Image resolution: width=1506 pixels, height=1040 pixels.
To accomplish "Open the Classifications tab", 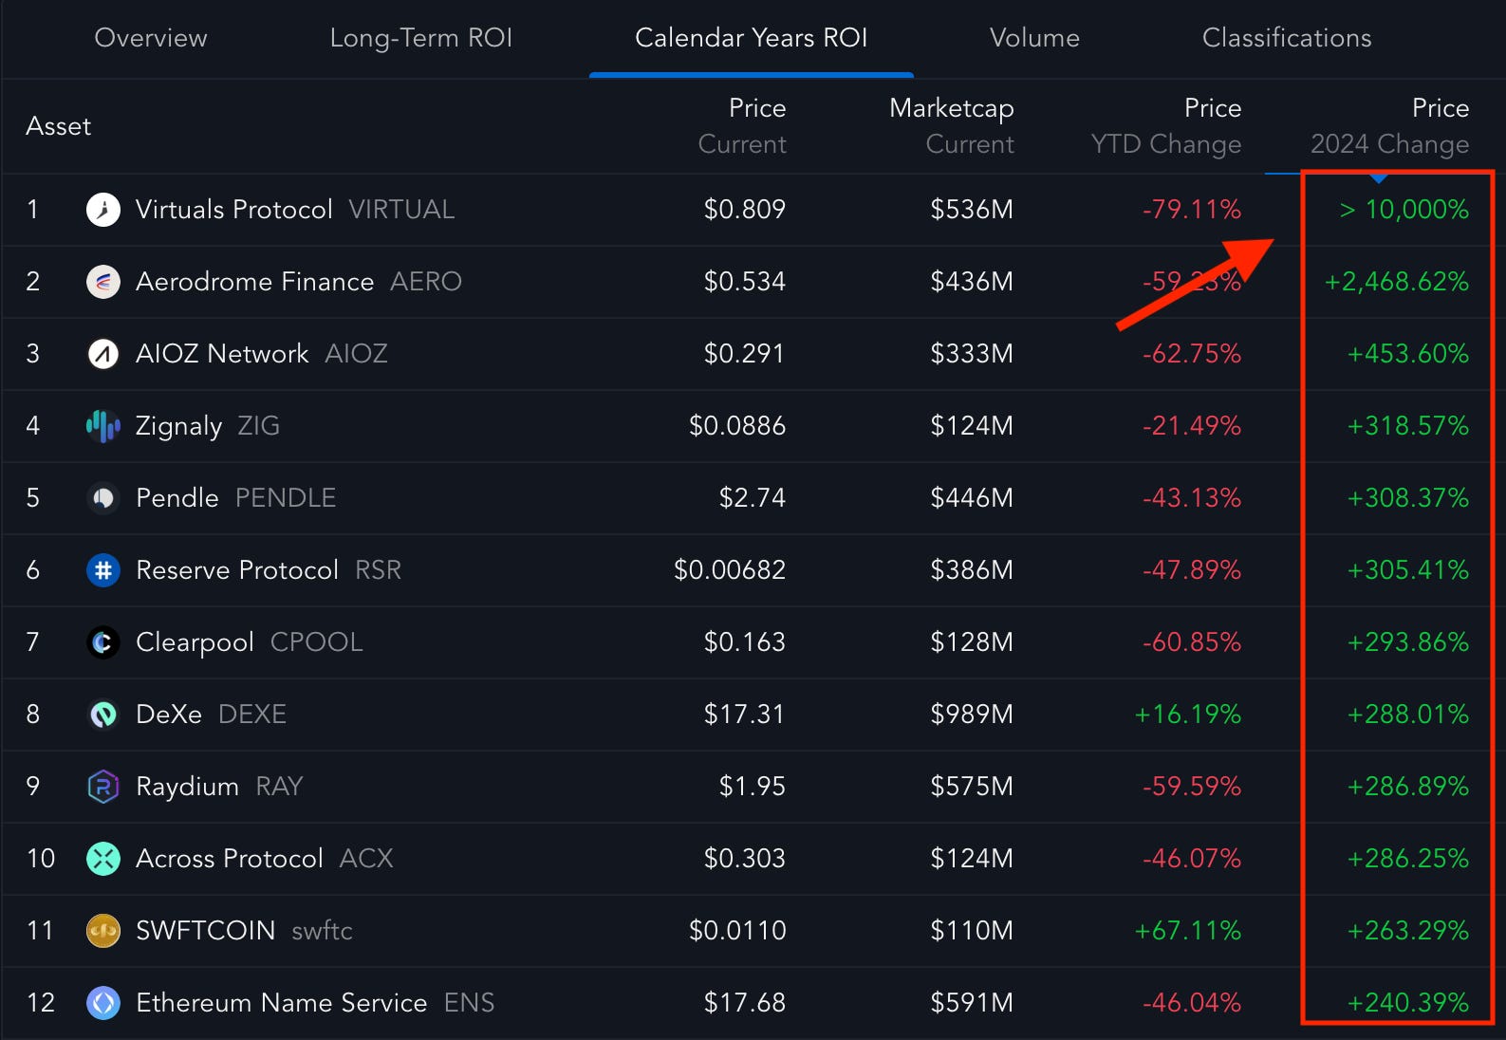I will click(1287, 38).
